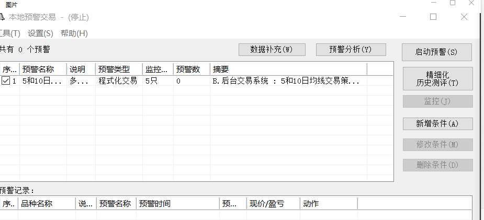The height and width of the screenshot is (220, 484).
Task: Toggle the checkbox for alert row 1
Action: [x=6, y=81]
